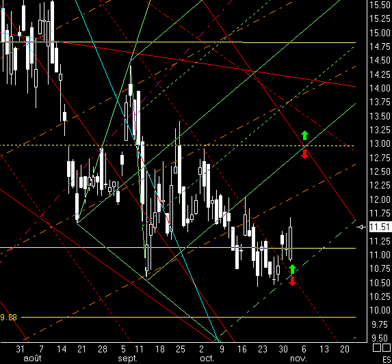Click the green up arrow near 10.75
Viewport: 392px width, 364px height.
pyautogui.click(x=292, y=269)
